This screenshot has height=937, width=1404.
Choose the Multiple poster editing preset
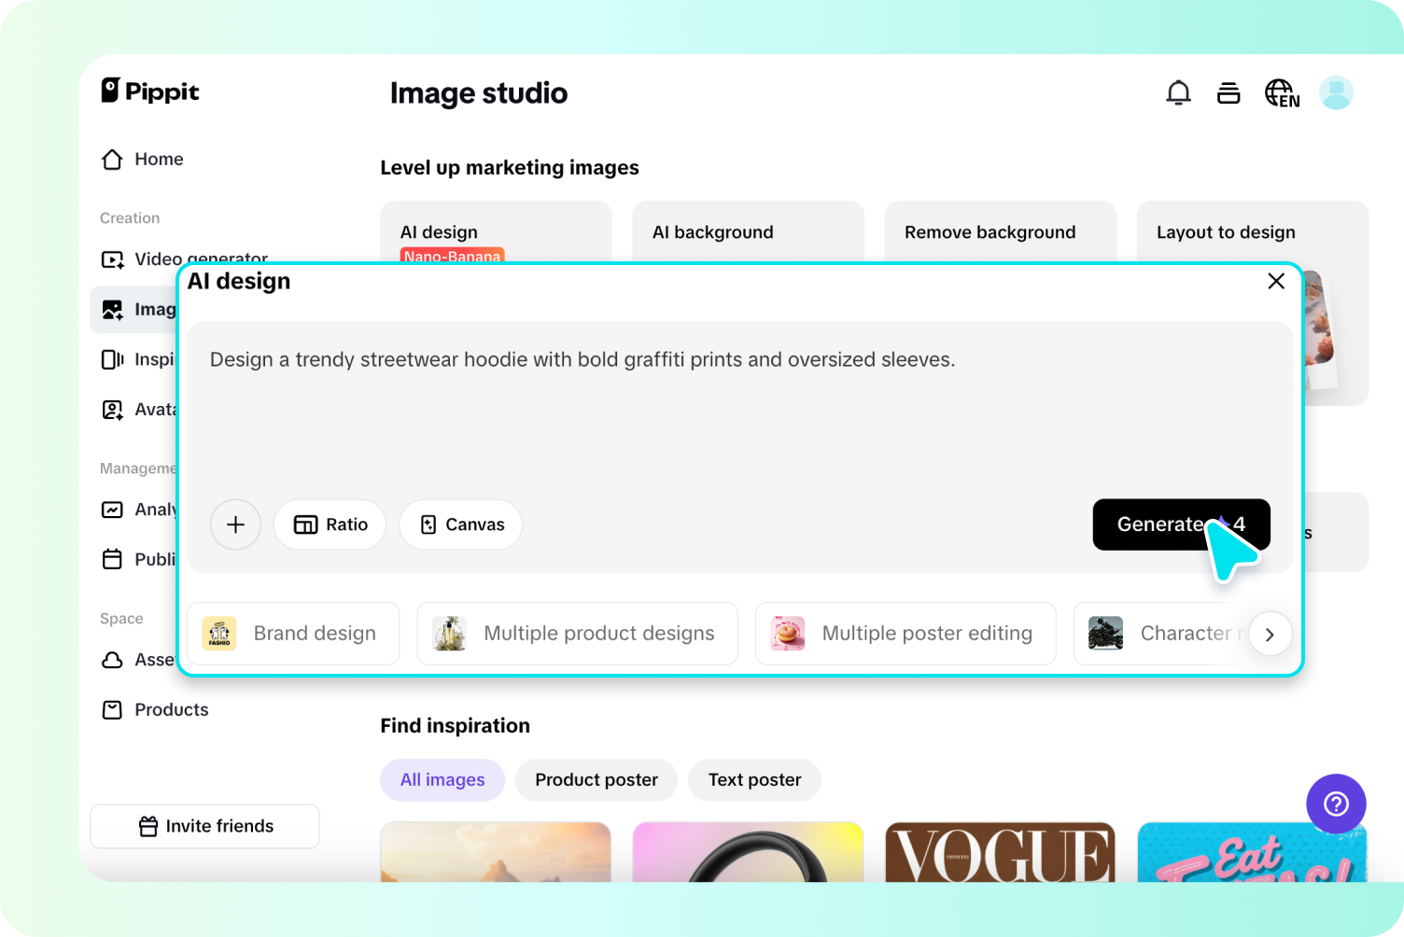[906, 634]
